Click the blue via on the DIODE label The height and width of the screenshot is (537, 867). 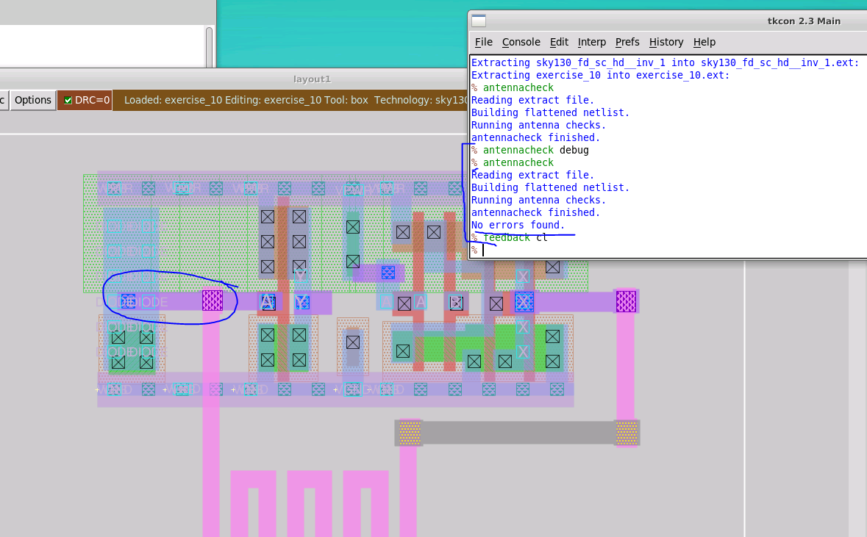128,302
